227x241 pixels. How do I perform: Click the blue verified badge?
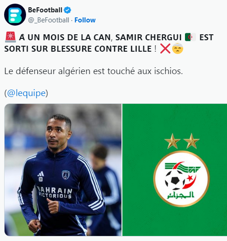[68, 10]
